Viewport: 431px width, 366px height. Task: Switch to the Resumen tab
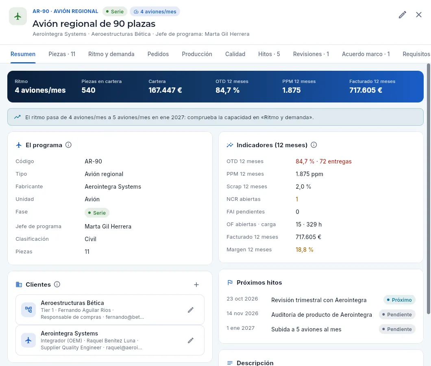point(23,54)
